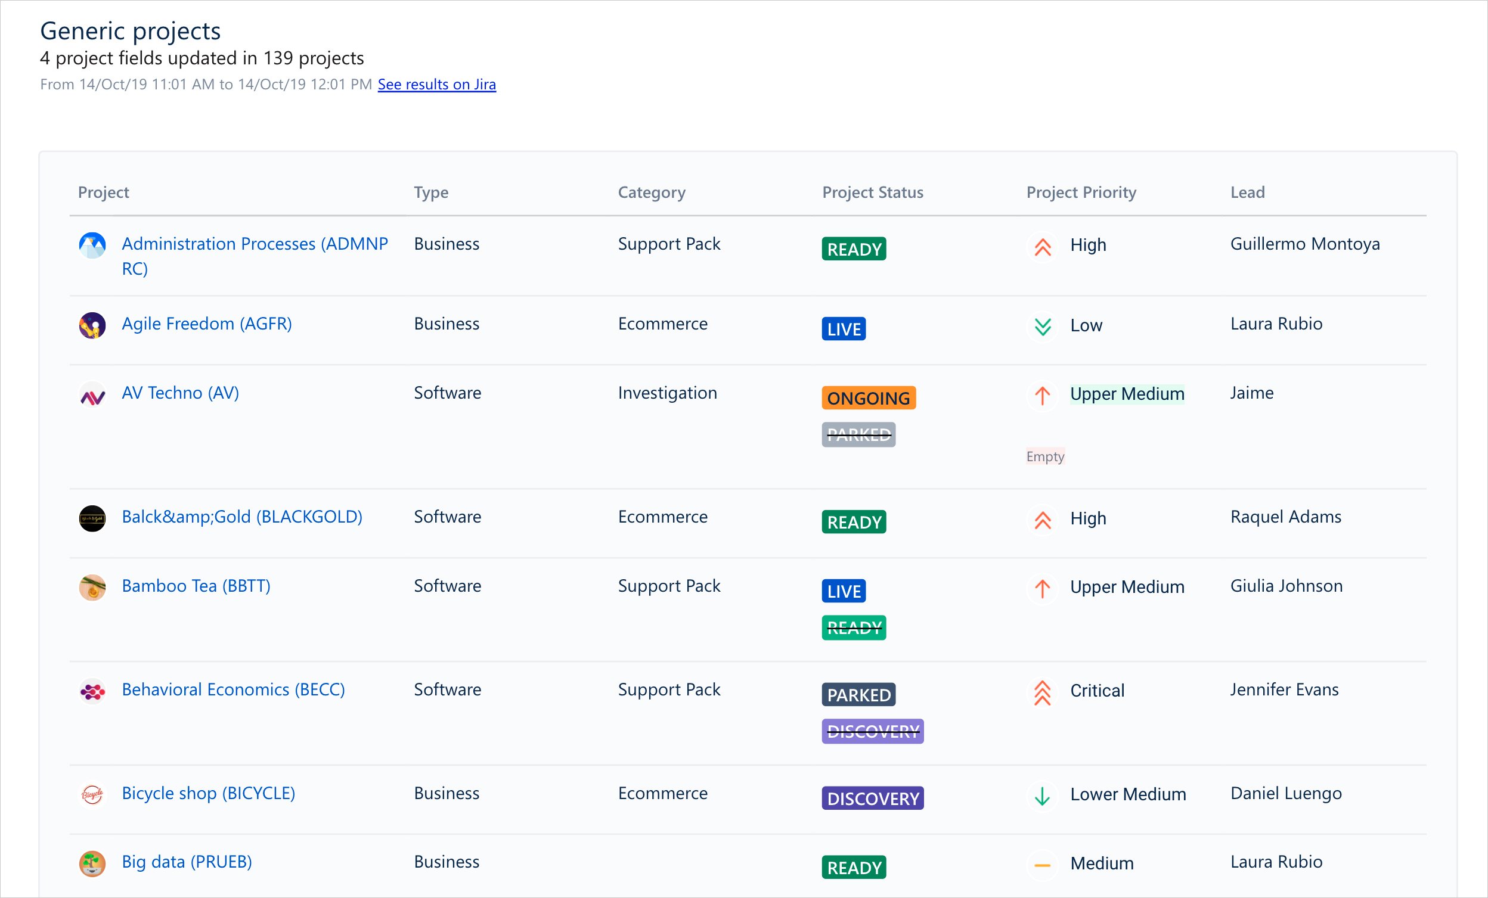This screenshot has height=898, width=1488.
Task: Open the Agile Freedom (AGFR) project
Action: click(206, 324)
